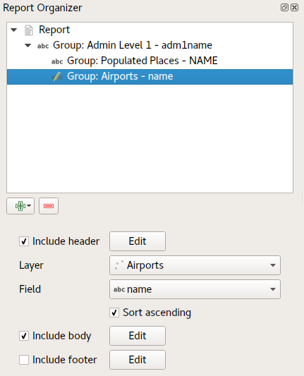Click the red minus remove section button

tap(49, 206)
